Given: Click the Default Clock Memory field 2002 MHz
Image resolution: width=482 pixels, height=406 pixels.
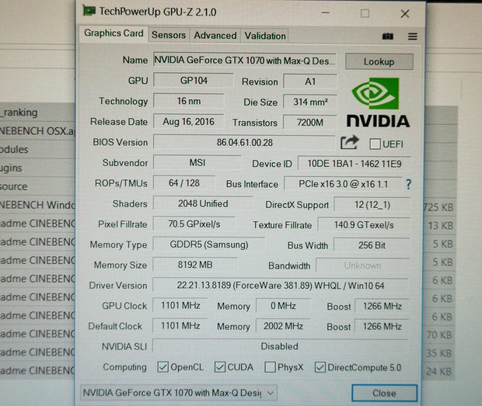Looking at the screenshot, I should (x=283, y=326).
